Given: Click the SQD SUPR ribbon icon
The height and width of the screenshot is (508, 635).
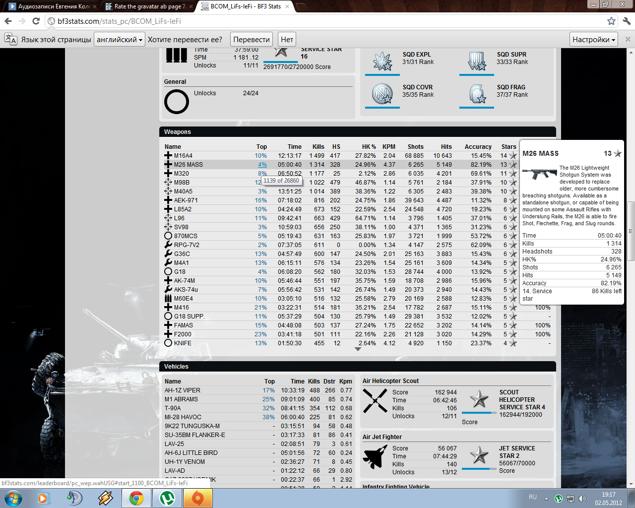Looking at the screenshot, I should [477, 62].
